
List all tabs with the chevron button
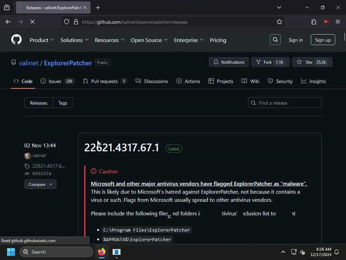click(x=279, y=7)
